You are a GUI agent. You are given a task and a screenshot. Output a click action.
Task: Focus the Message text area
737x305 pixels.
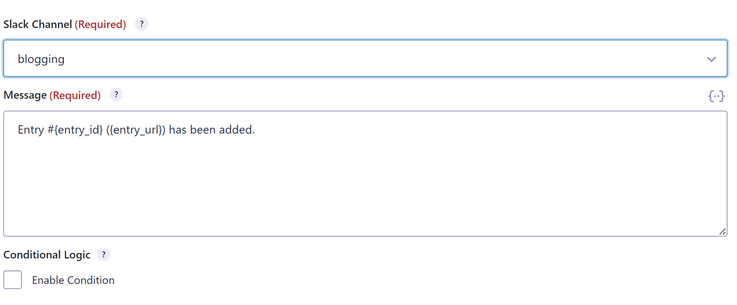click(365, 173)
